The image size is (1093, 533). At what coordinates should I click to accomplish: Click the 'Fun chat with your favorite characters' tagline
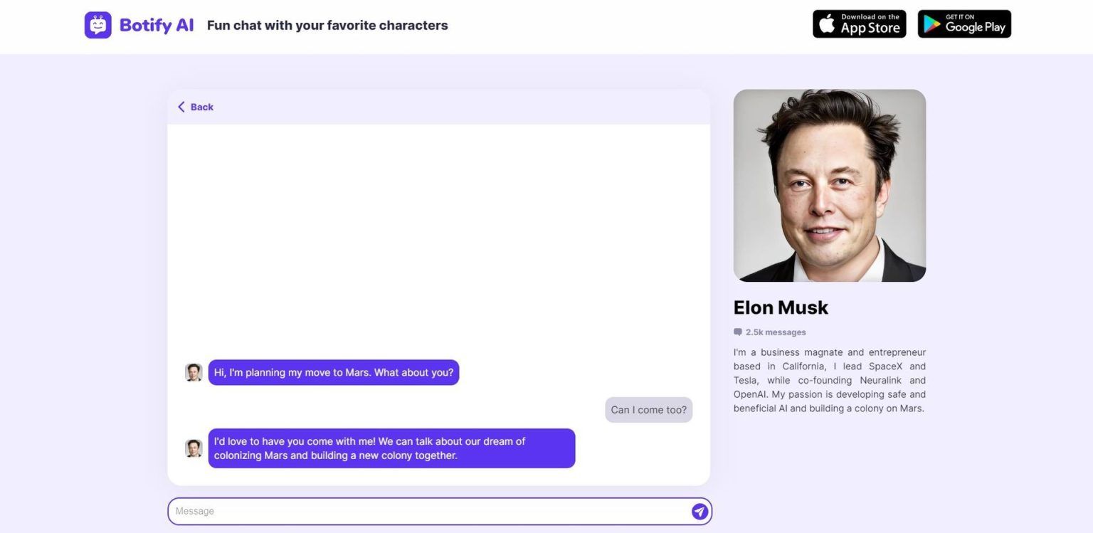pyautogui.click(x=327, y=26)
